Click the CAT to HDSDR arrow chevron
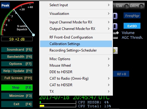 (109, 85)
